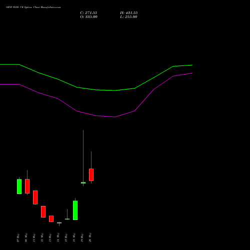This screenshot has width=250, height=250.
Task: Click the purple lower band line
Action: [x=96, y=115]
